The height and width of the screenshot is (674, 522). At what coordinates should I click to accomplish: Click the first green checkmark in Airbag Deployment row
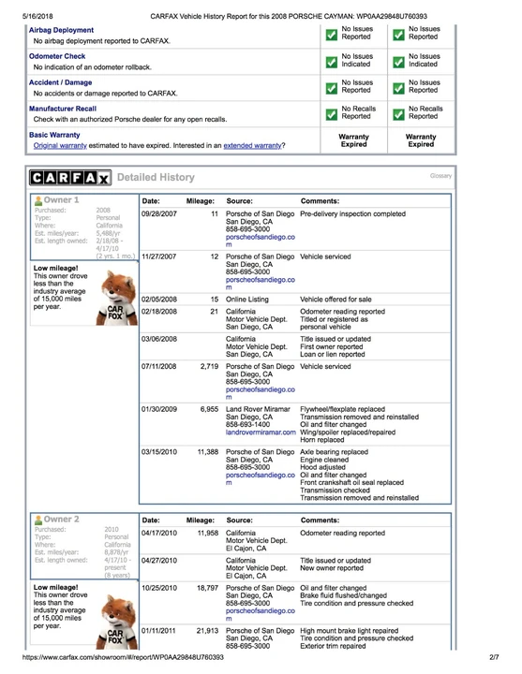[332, 35]
